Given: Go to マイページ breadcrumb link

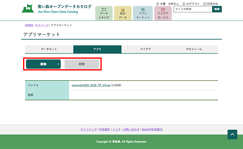Looking at the screenshot, I should pos(42,25).
